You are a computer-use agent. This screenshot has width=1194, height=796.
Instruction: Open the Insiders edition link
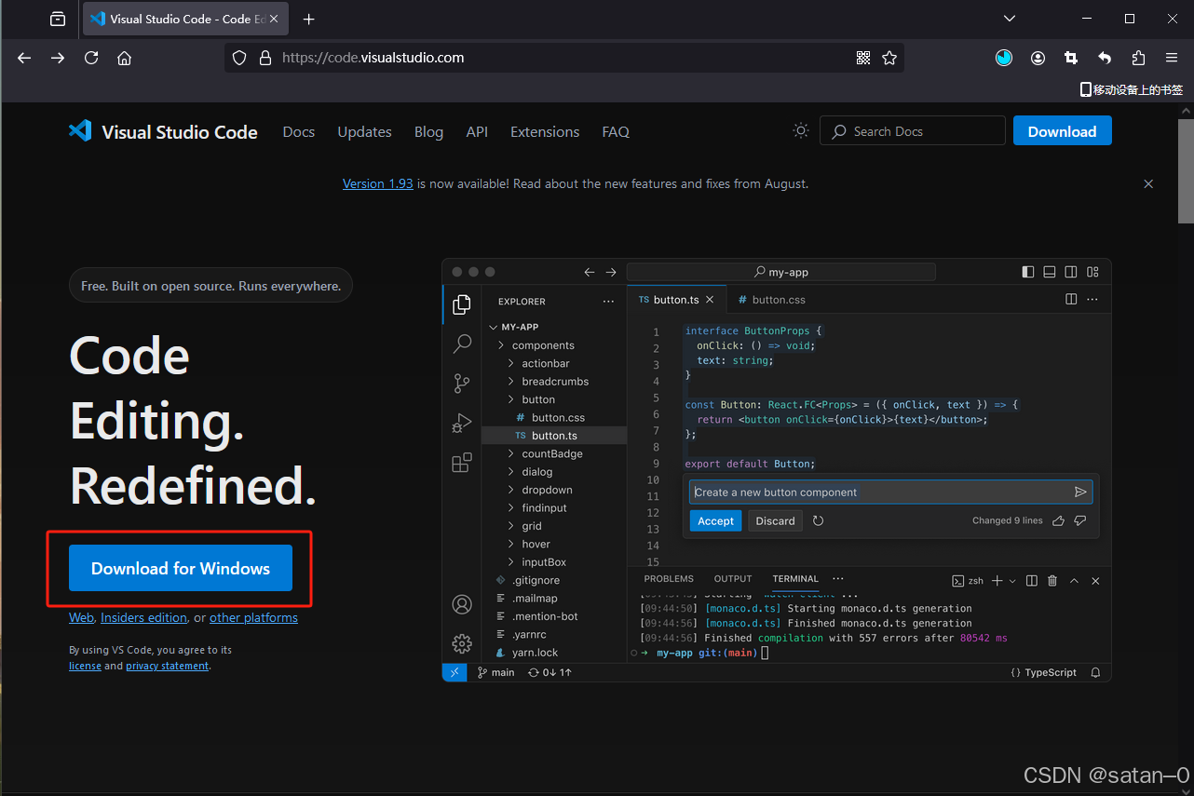143,617
